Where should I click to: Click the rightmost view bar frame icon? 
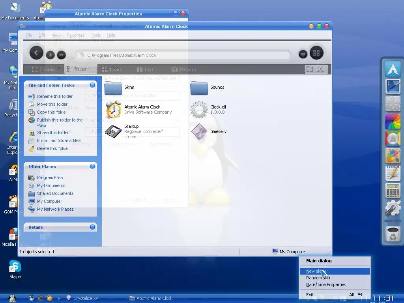click(x=321, y=69)
